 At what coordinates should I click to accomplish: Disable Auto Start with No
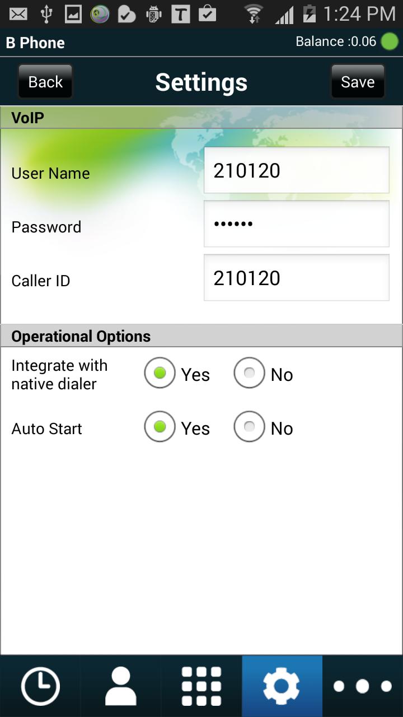point(250,427)
